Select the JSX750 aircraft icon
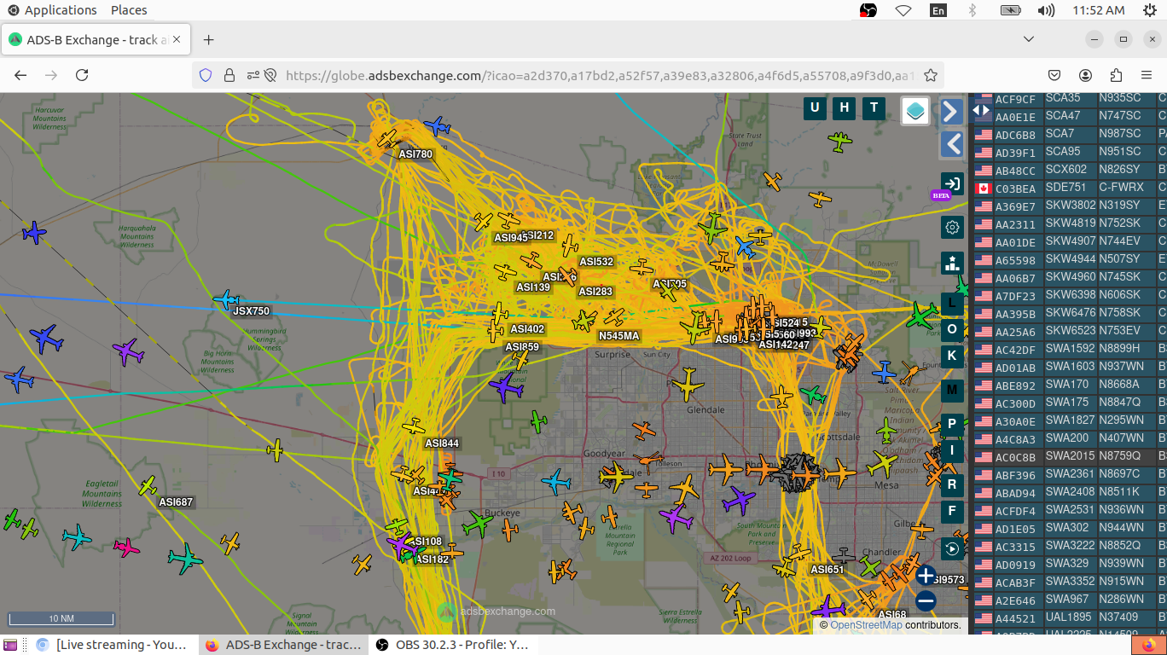 tap(226, 299)
